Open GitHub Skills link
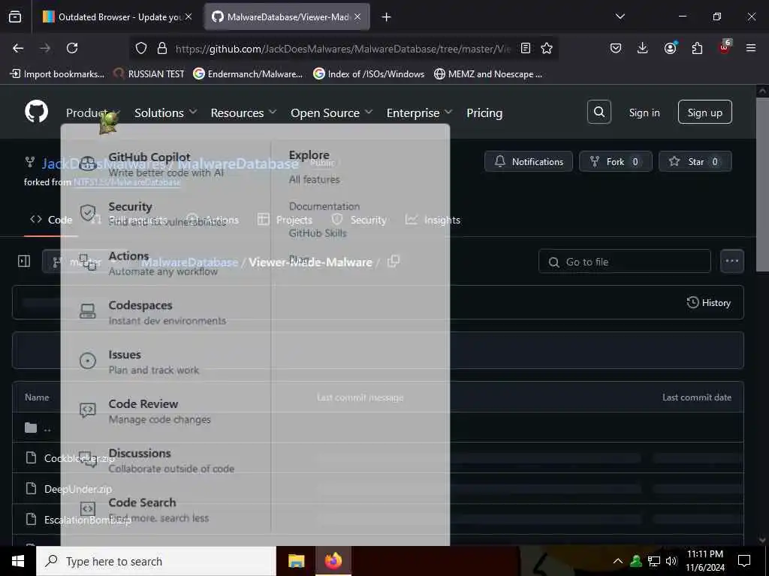Screen dimensions: 769x576 (318, 233)
